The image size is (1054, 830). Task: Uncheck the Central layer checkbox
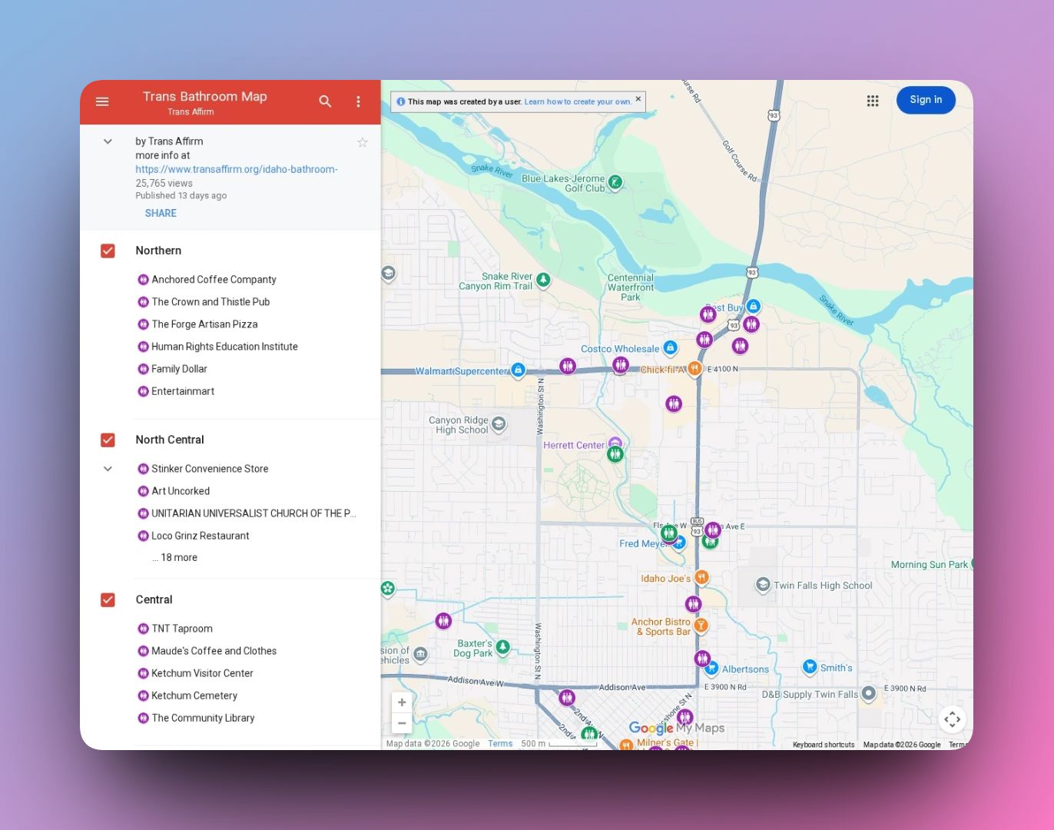(108, 599)
